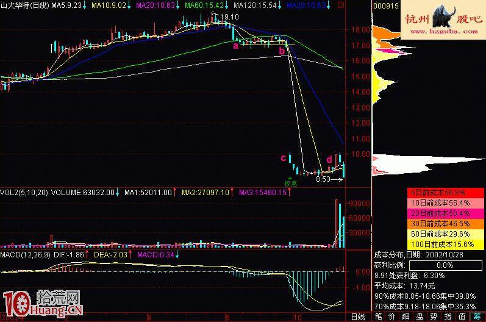
Task: Click the MA10:9.02 indicator label
Action: 110,5
